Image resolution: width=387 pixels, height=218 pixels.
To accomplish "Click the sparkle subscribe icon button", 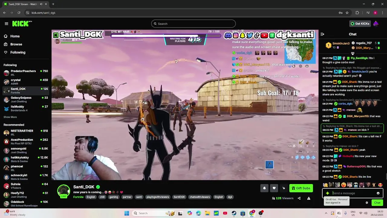I will coord(284,188).
